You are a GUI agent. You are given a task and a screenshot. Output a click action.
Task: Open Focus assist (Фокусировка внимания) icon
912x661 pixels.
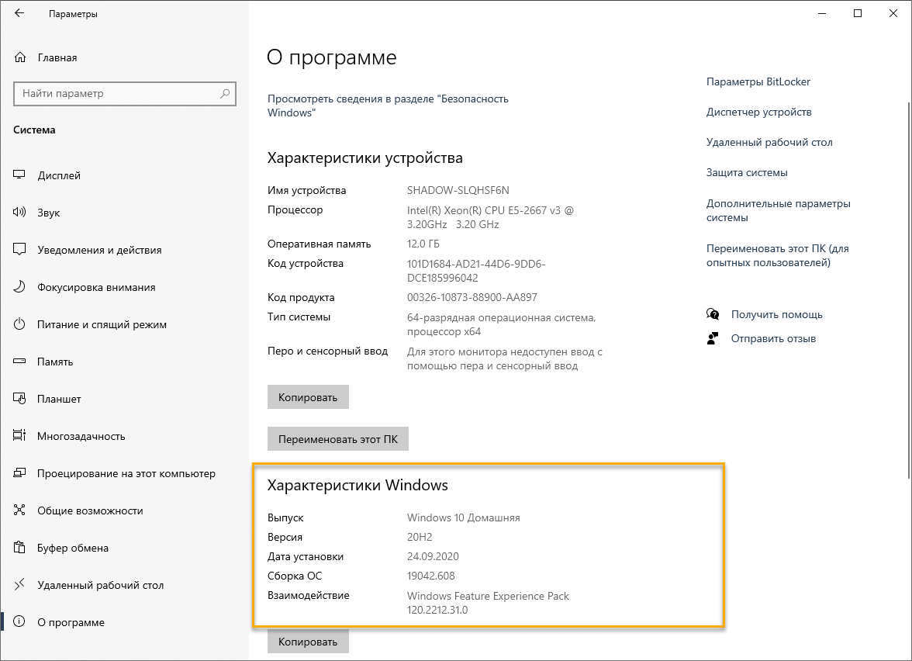(19, 287)
